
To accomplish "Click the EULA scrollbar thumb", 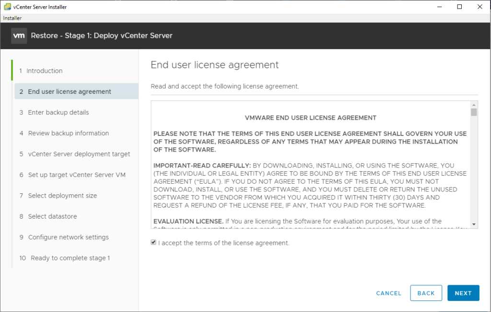I will 474,112.
